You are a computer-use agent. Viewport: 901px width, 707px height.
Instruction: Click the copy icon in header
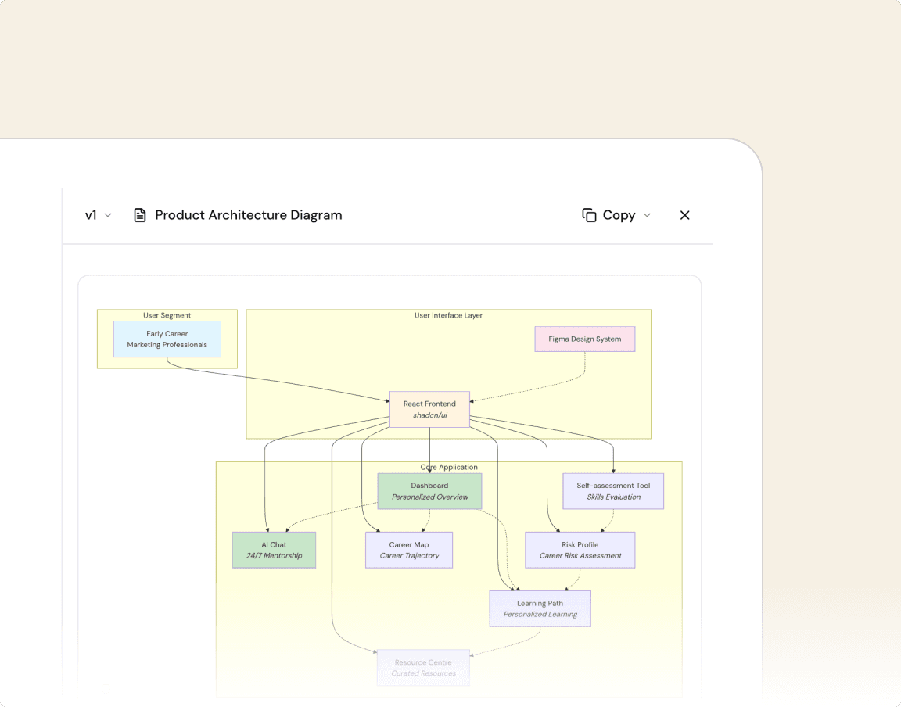point(589,215)
